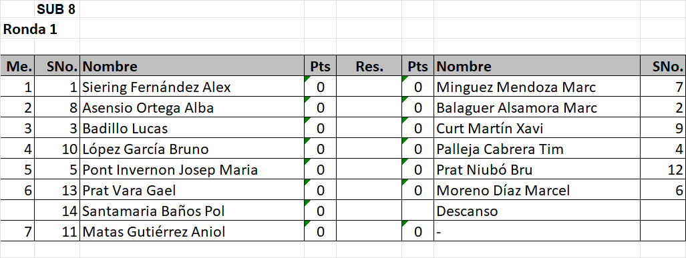Image resolution: width=686 pixels, height=258 pixels.
Task: Click the Prat Niubó Bru cell
Action: tap(537, 170)
